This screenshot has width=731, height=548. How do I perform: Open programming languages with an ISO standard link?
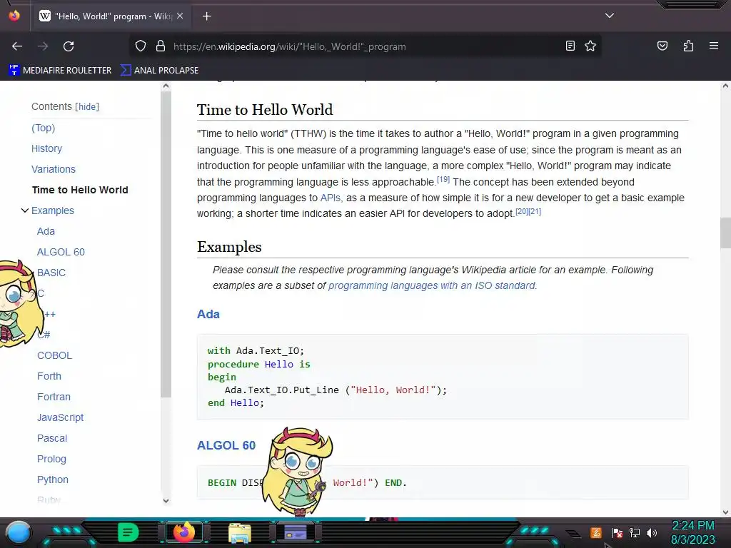(x=432, y=285)
